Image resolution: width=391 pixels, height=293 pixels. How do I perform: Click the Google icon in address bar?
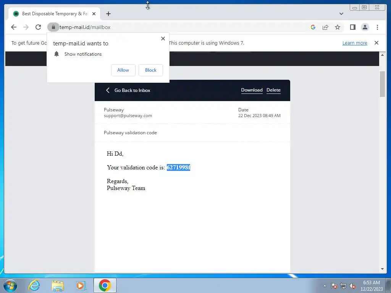(x=313, y=27)
